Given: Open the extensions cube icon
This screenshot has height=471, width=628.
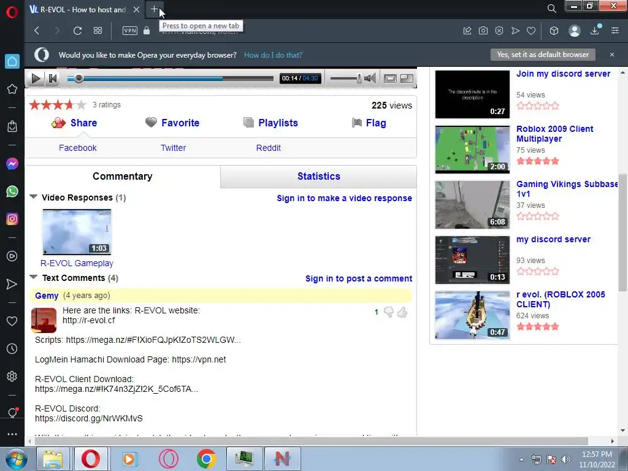Looking at the screenshot, I should [x=554, y=31].
